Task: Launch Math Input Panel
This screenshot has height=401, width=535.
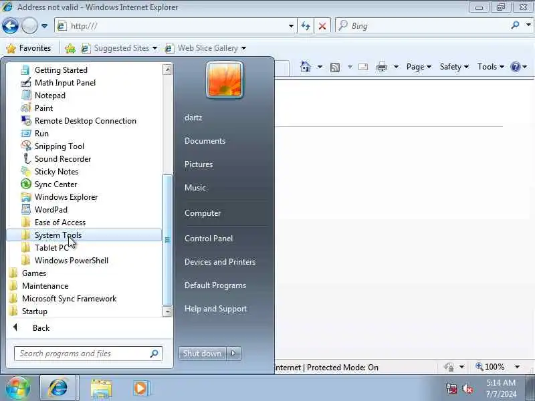Action: (84, 82)
